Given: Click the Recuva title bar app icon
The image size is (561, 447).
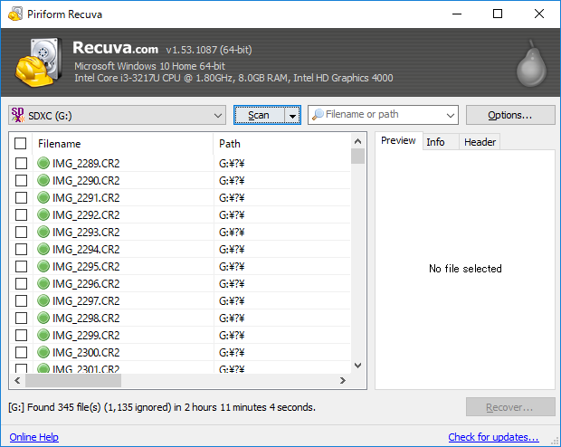Looking at the screenshot, I should 15,14.
